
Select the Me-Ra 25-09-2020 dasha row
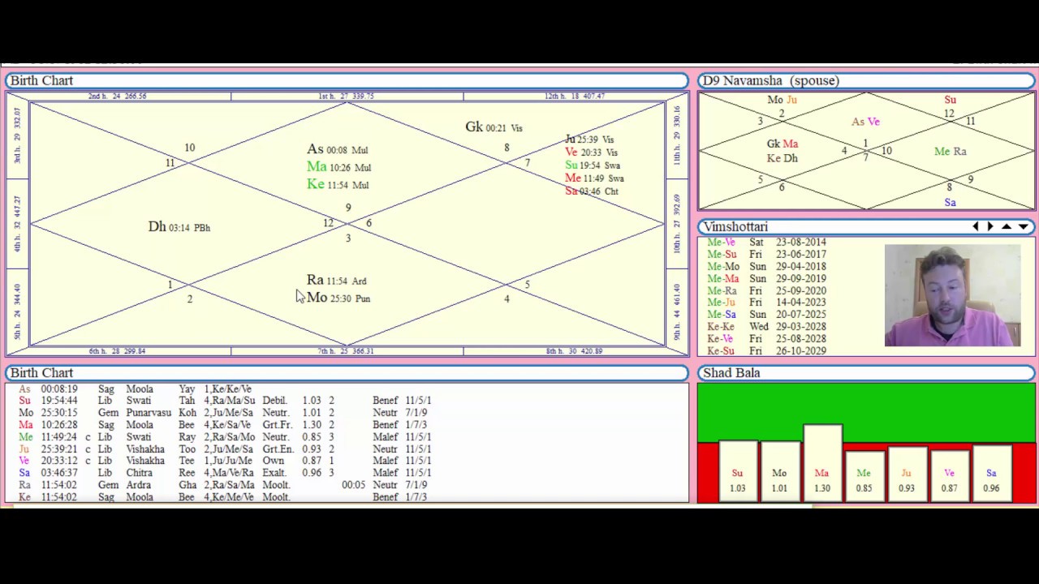[x=766, y=290]
